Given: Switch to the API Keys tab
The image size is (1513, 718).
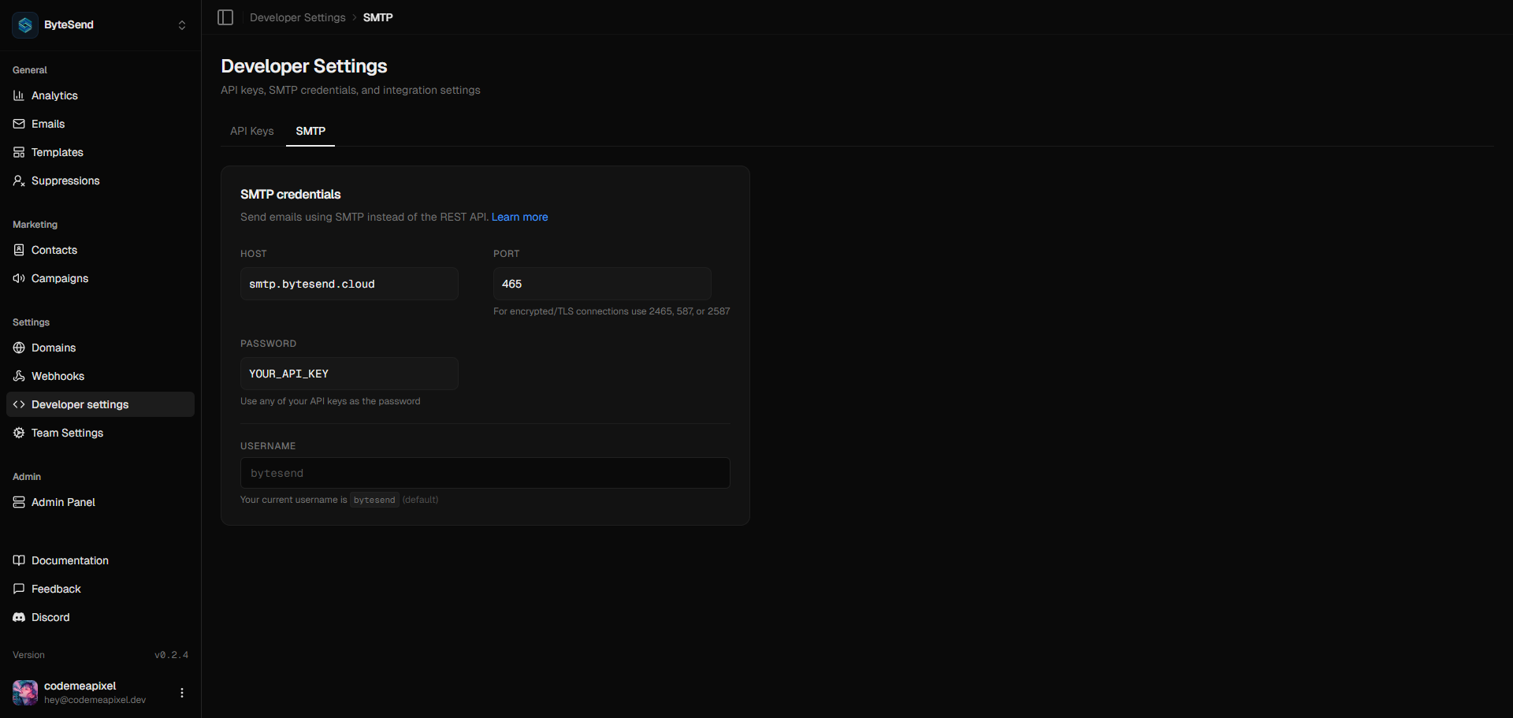Looking at the screenshot, I should pos(252,131).
